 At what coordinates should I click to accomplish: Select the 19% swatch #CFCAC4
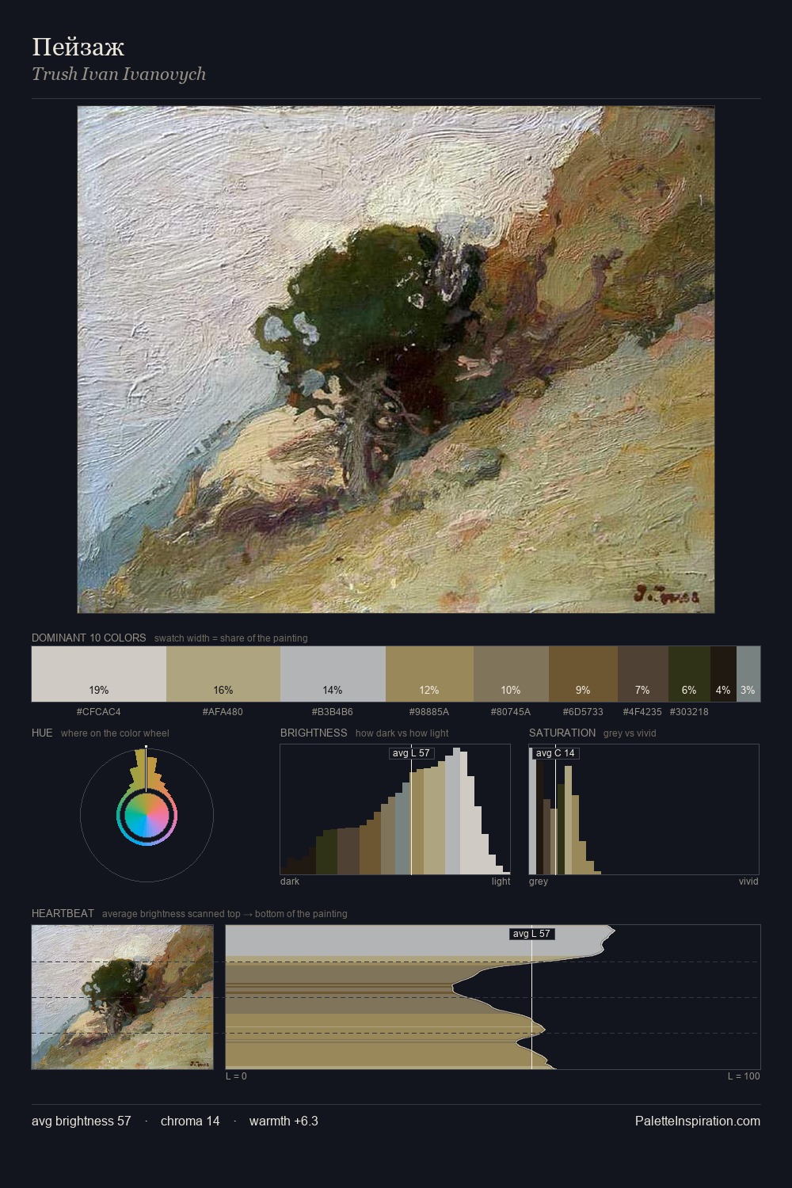pos(99,674)
